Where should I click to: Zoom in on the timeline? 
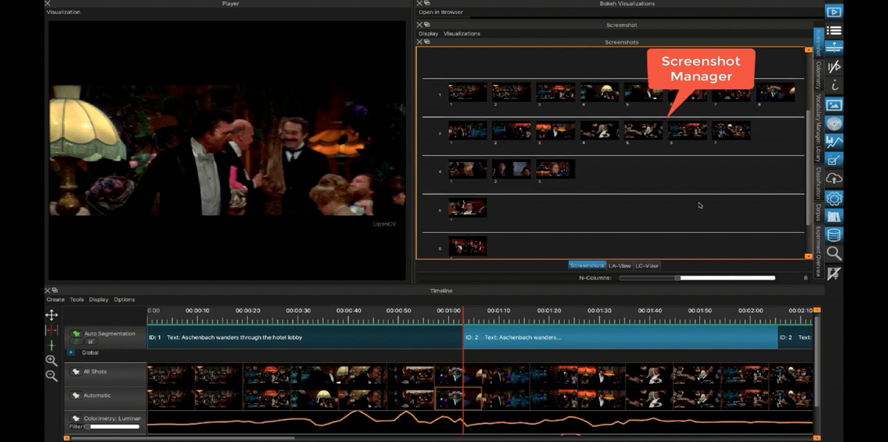[51, 360]
